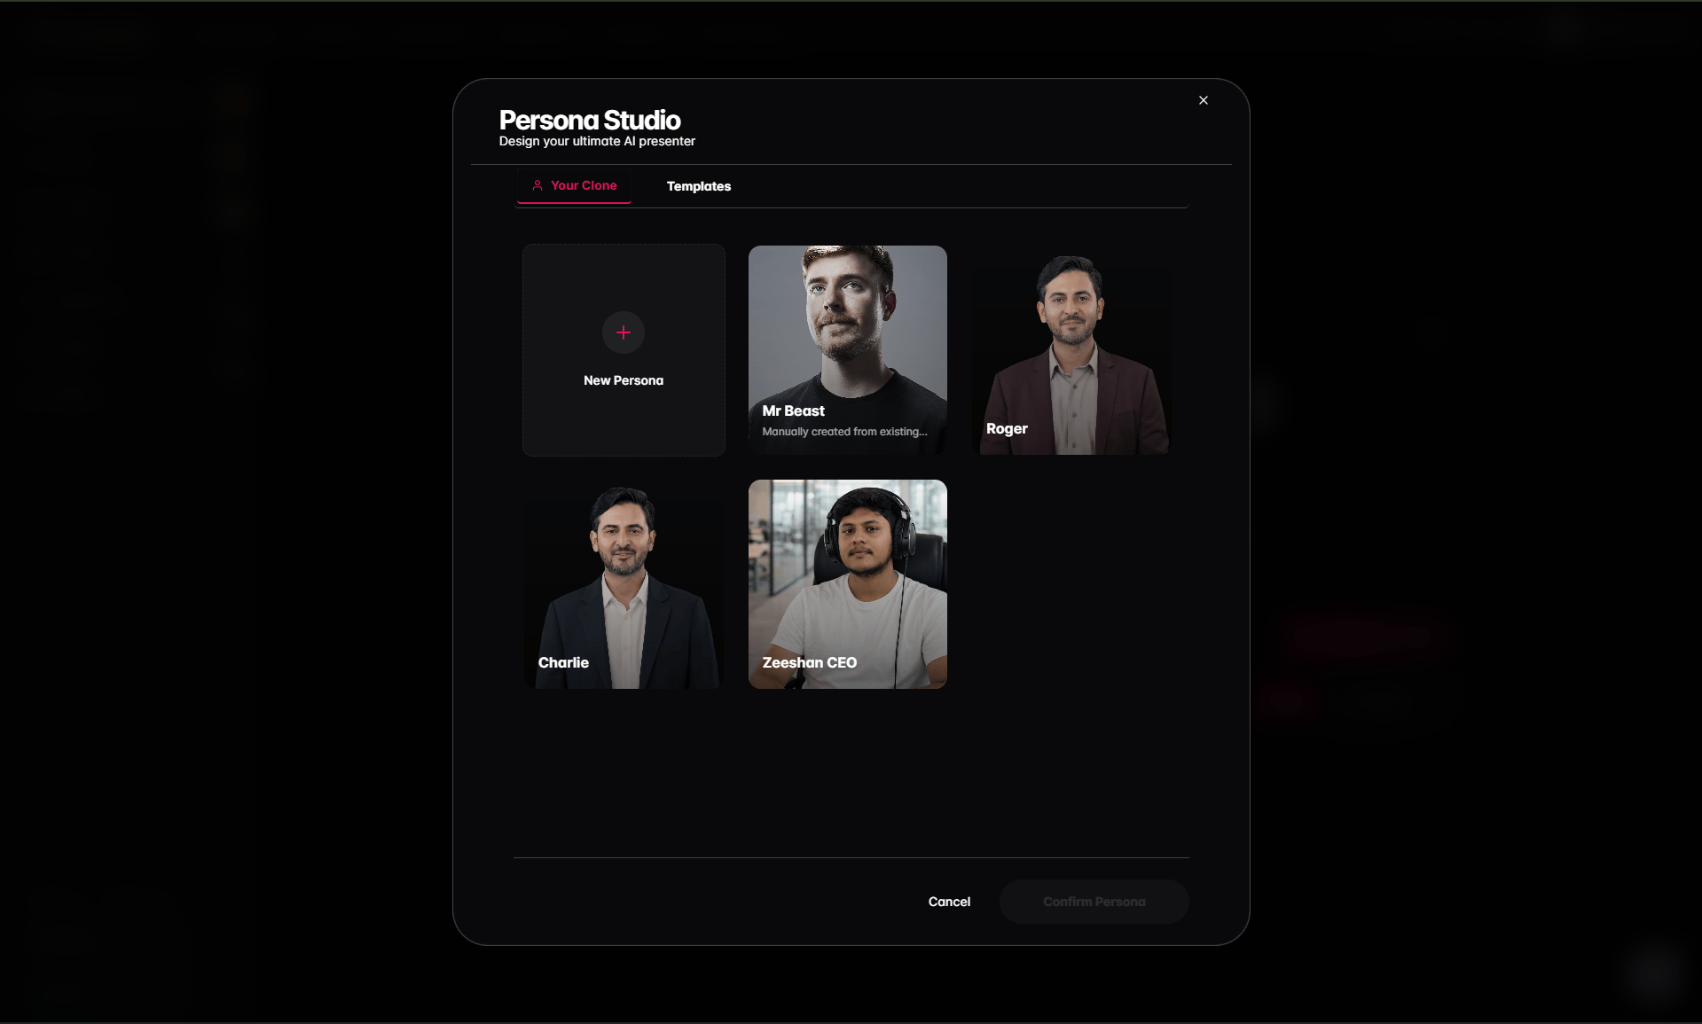Click 'Design your ultimate AI presenter' subtitle
The height and width of the screenshot is (1024, 1702).
597,141
